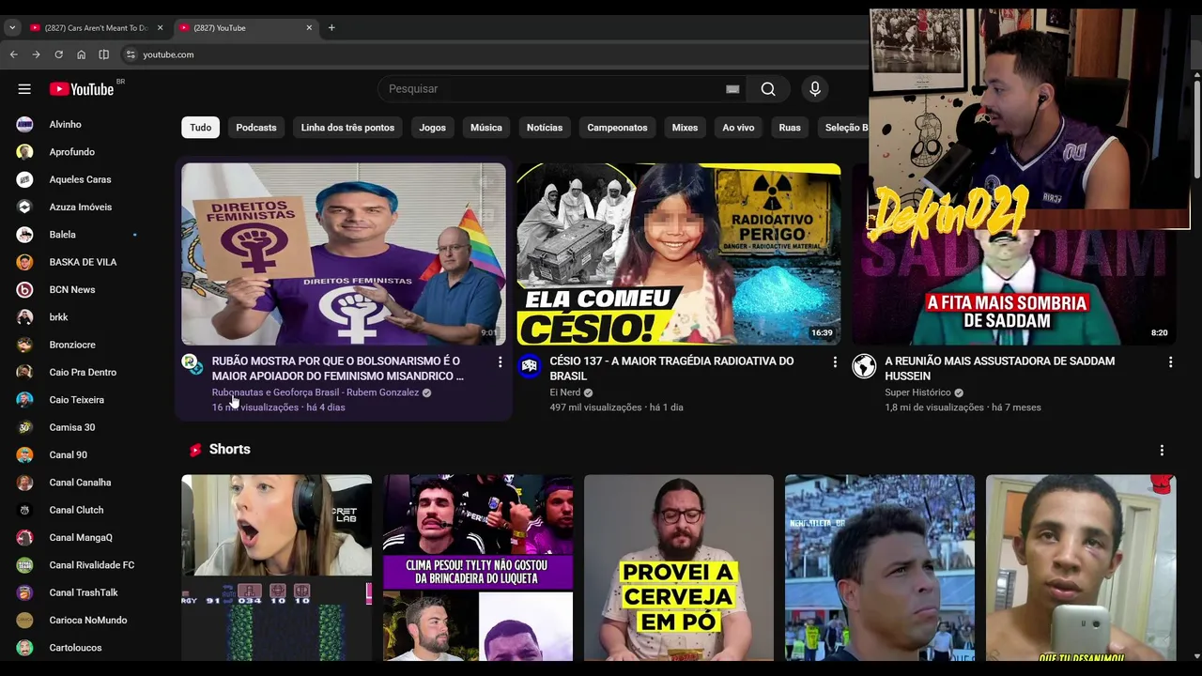The image size is (1202, 676).
Task: Open surprised gamer girl short thumbnail
Action: [277, 568]
